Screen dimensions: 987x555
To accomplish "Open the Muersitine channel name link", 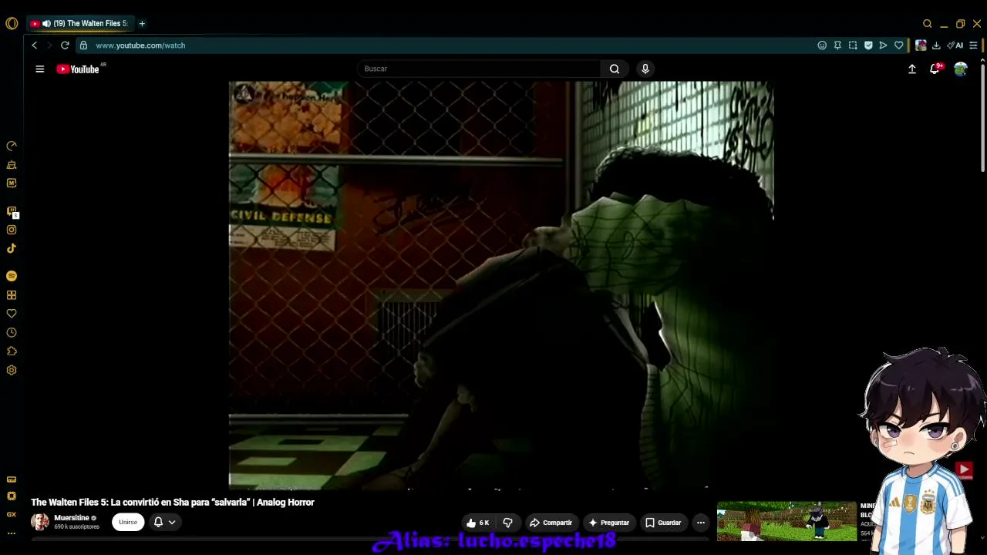I will point(72,518).
